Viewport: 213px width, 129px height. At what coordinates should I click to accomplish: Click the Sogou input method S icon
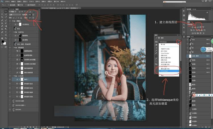coord(194,95)
